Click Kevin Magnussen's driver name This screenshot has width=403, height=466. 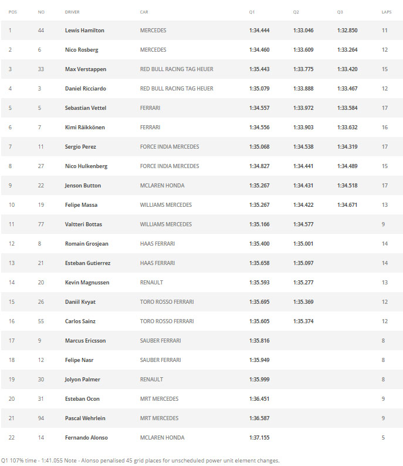[x=87, y=283]
